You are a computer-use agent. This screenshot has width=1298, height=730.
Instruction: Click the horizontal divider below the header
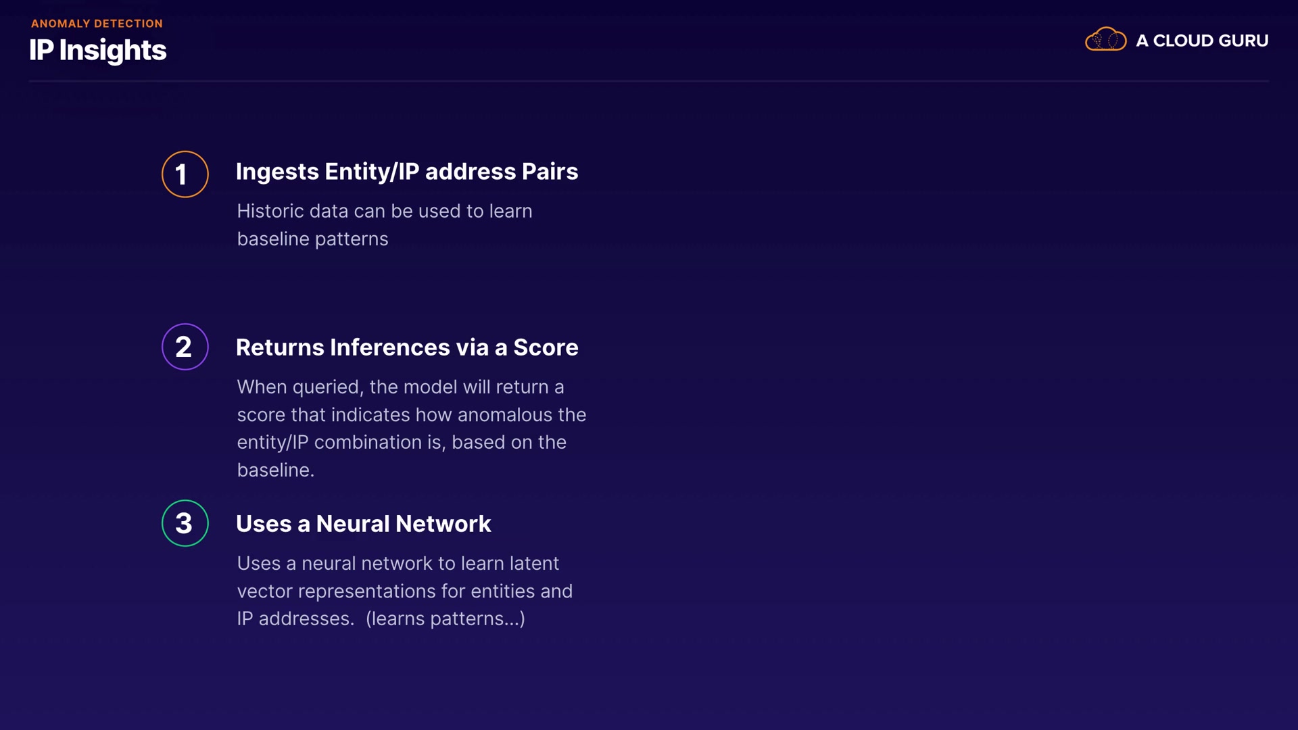point(649,81)
